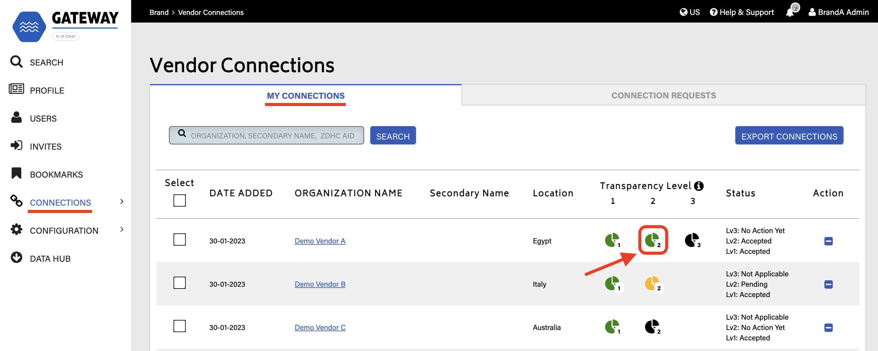
Task: Click the Gateway hexagon logo
Action: [29, 27]
